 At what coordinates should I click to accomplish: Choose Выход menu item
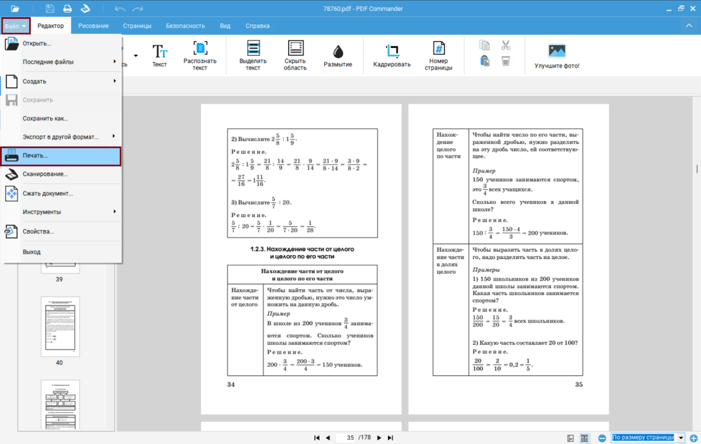[61, 252]
